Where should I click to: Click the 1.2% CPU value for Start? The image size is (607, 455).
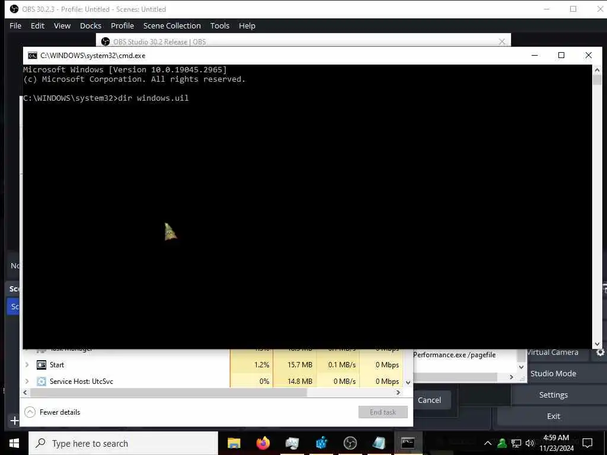tap(261, 365)
